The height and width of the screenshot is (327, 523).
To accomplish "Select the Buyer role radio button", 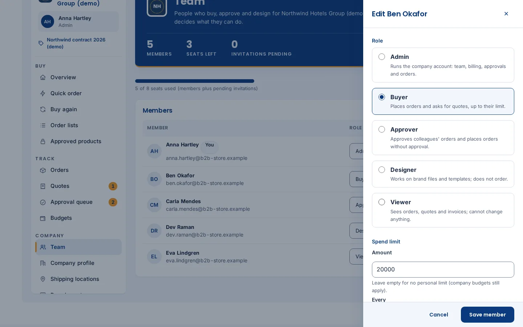I will (382, 97).
